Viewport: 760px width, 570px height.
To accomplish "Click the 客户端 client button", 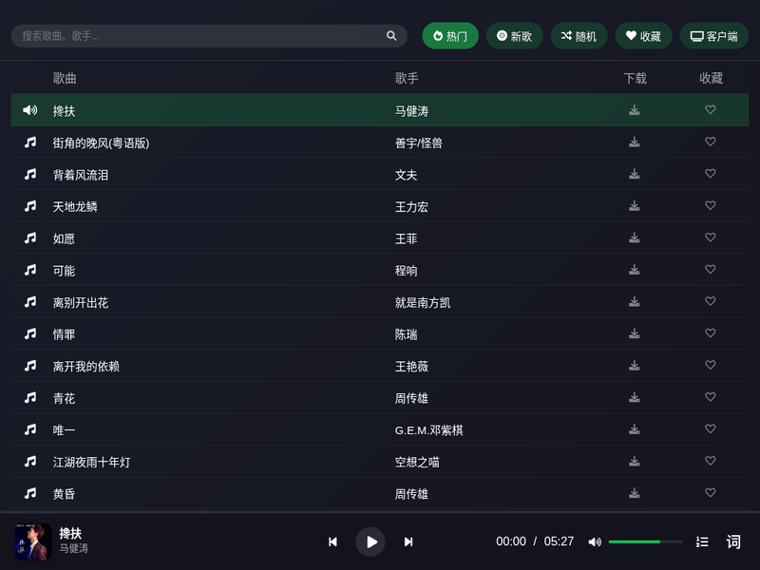I will [713, 36].
